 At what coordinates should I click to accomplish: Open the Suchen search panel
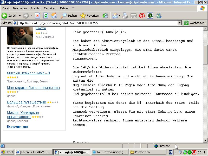[x=69, y=16]
